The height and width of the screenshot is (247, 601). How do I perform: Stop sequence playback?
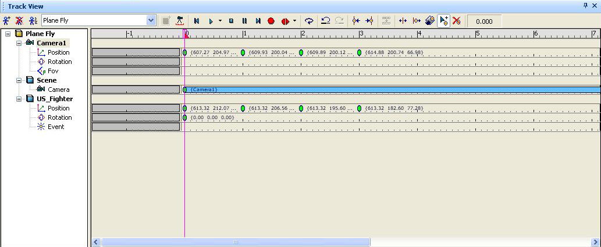(231, 21)
